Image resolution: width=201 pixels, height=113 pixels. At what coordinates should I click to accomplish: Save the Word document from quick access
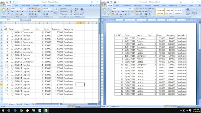108,2
